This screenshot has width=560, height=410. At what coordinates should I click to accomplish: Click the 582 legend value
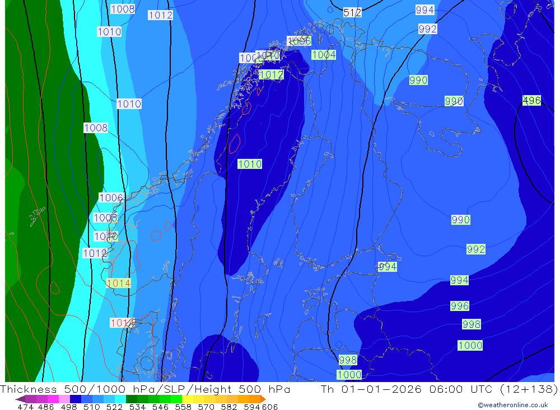click(x=229, y=407)
